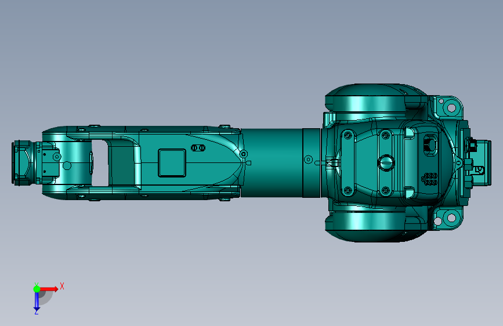Select the wrist flange at the robot's left end

[22, 163]
